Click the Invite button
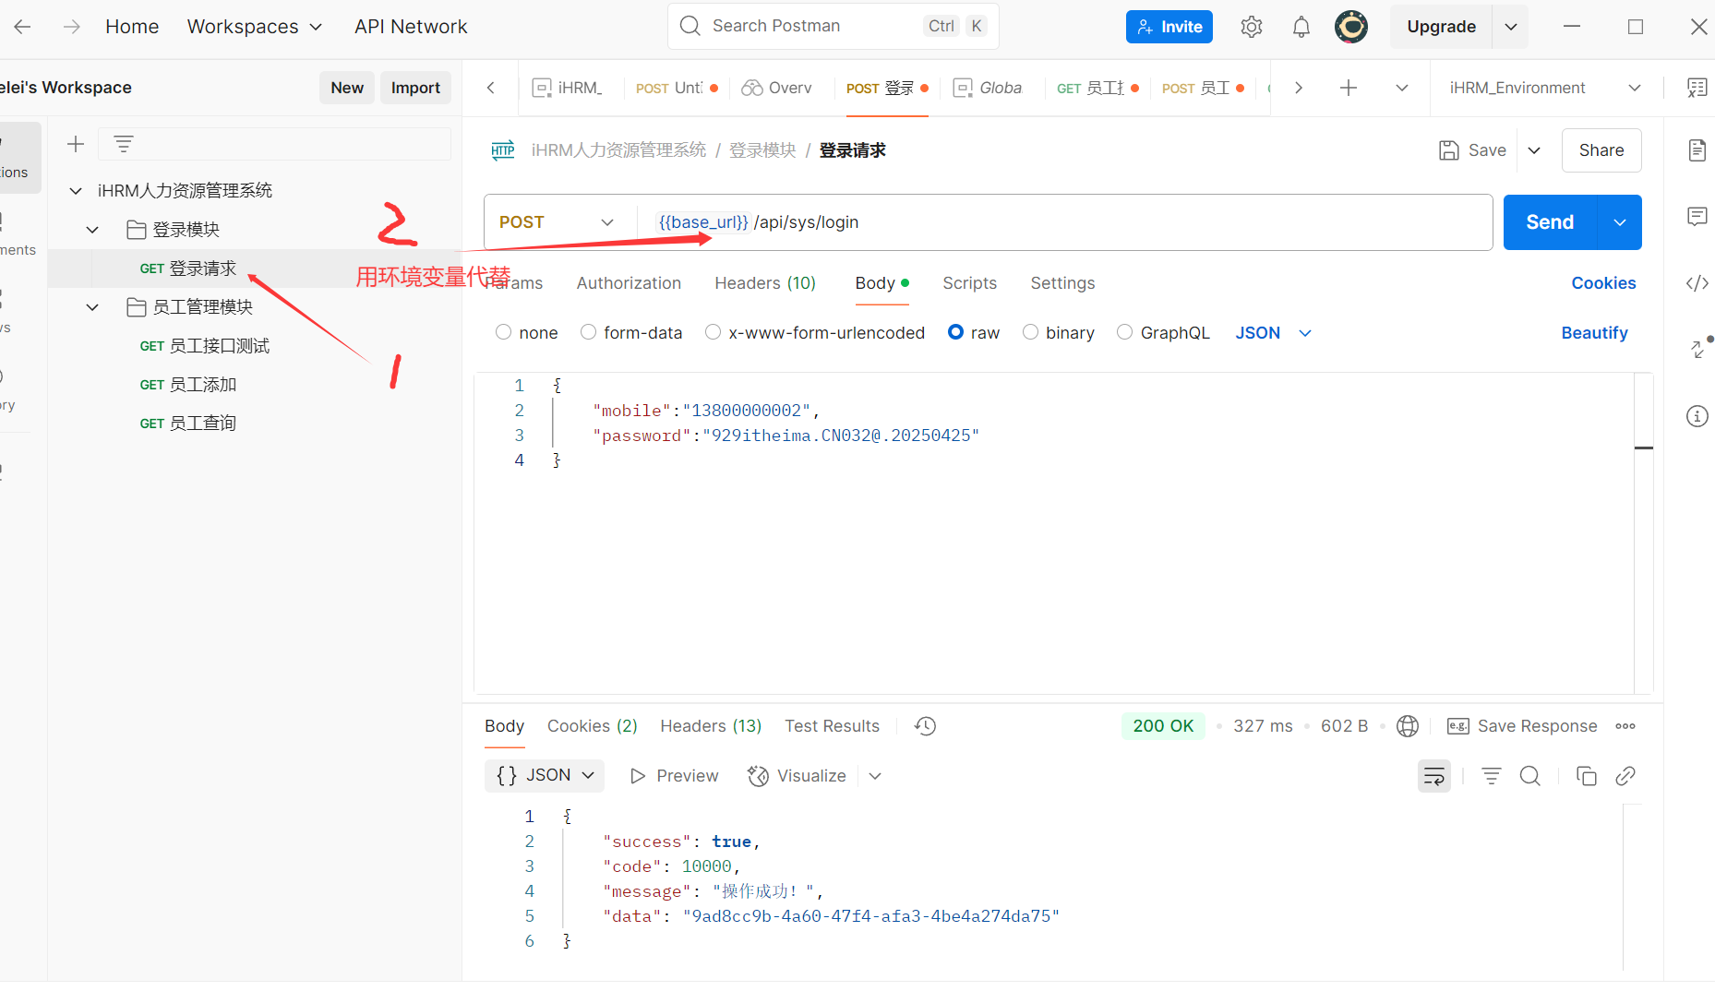The image size is (1715, 991). (1169, 27)
